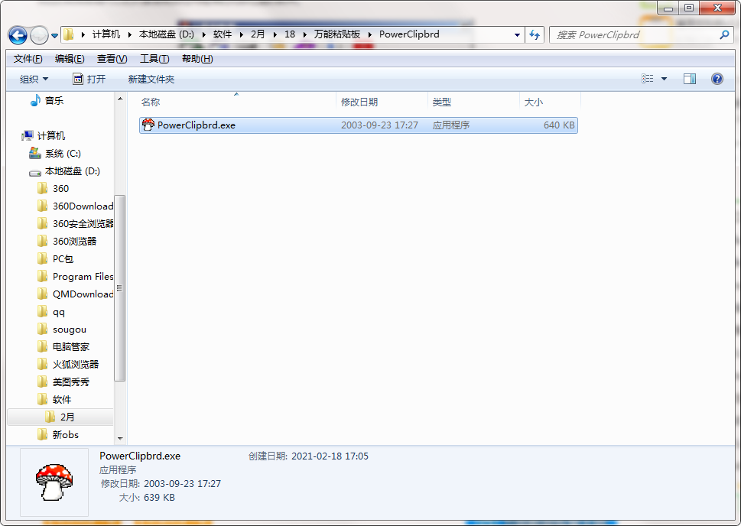Select the 软件 folder in the tree
This screenshot has height=526, width=741.
click(x=62, y=399)
